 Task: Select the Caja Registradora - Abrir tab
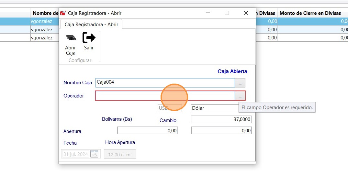[91, 24]
